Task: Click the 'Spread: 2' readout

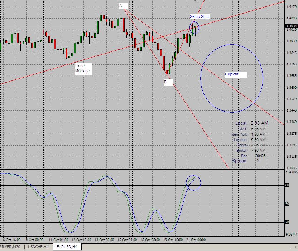Action: [x=246, y=161]
